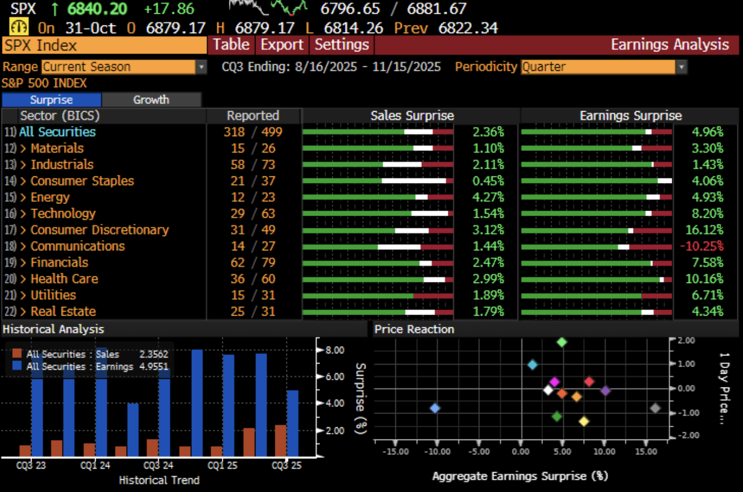Click the 16.12% Consumer Discretionary earnings value
This screenshot has height=492, width=743.
pos(704,230)
